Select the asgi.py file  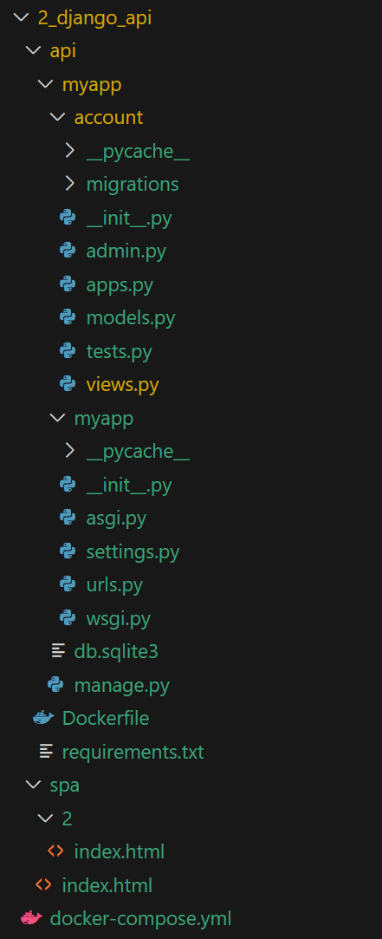[116, 518]
